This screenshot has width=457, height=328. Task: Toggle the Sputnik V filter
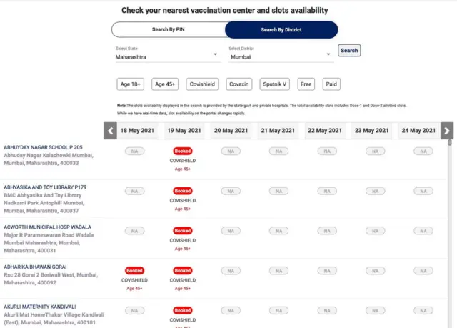click(x=275, y=84)
